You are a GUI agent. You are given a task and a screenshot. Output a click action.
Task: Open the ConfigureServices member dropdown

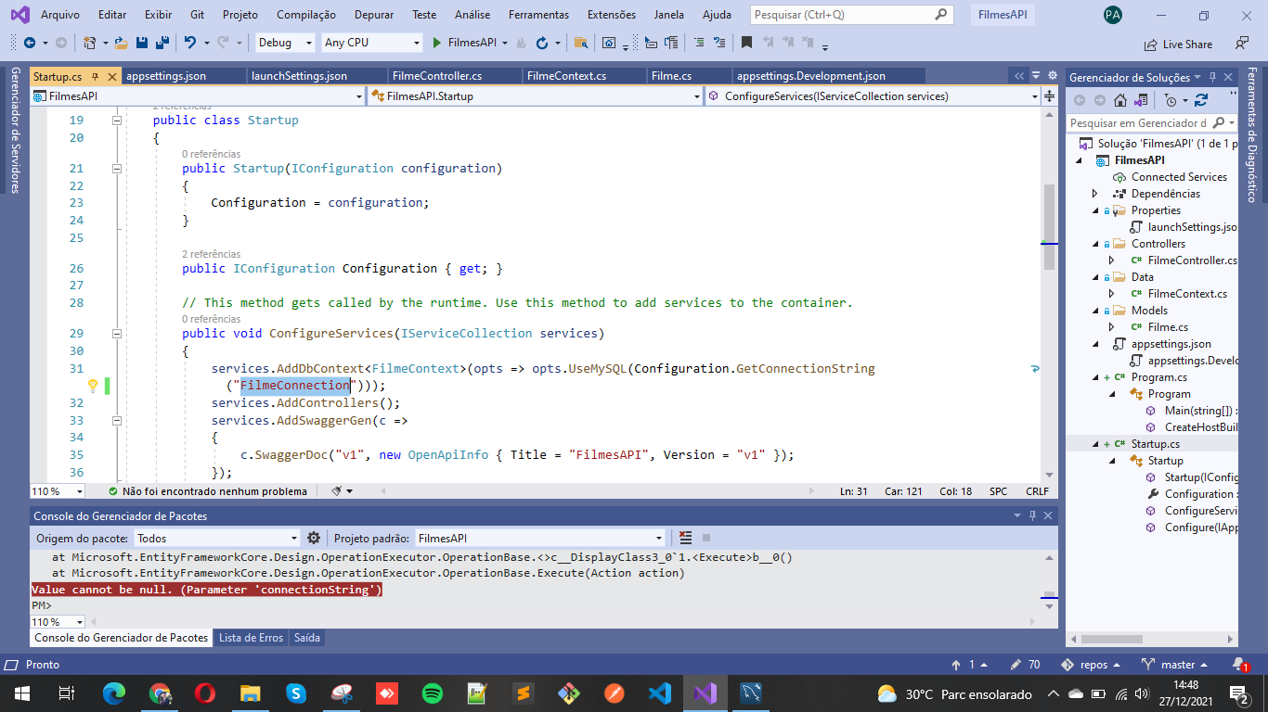(873, 96)
